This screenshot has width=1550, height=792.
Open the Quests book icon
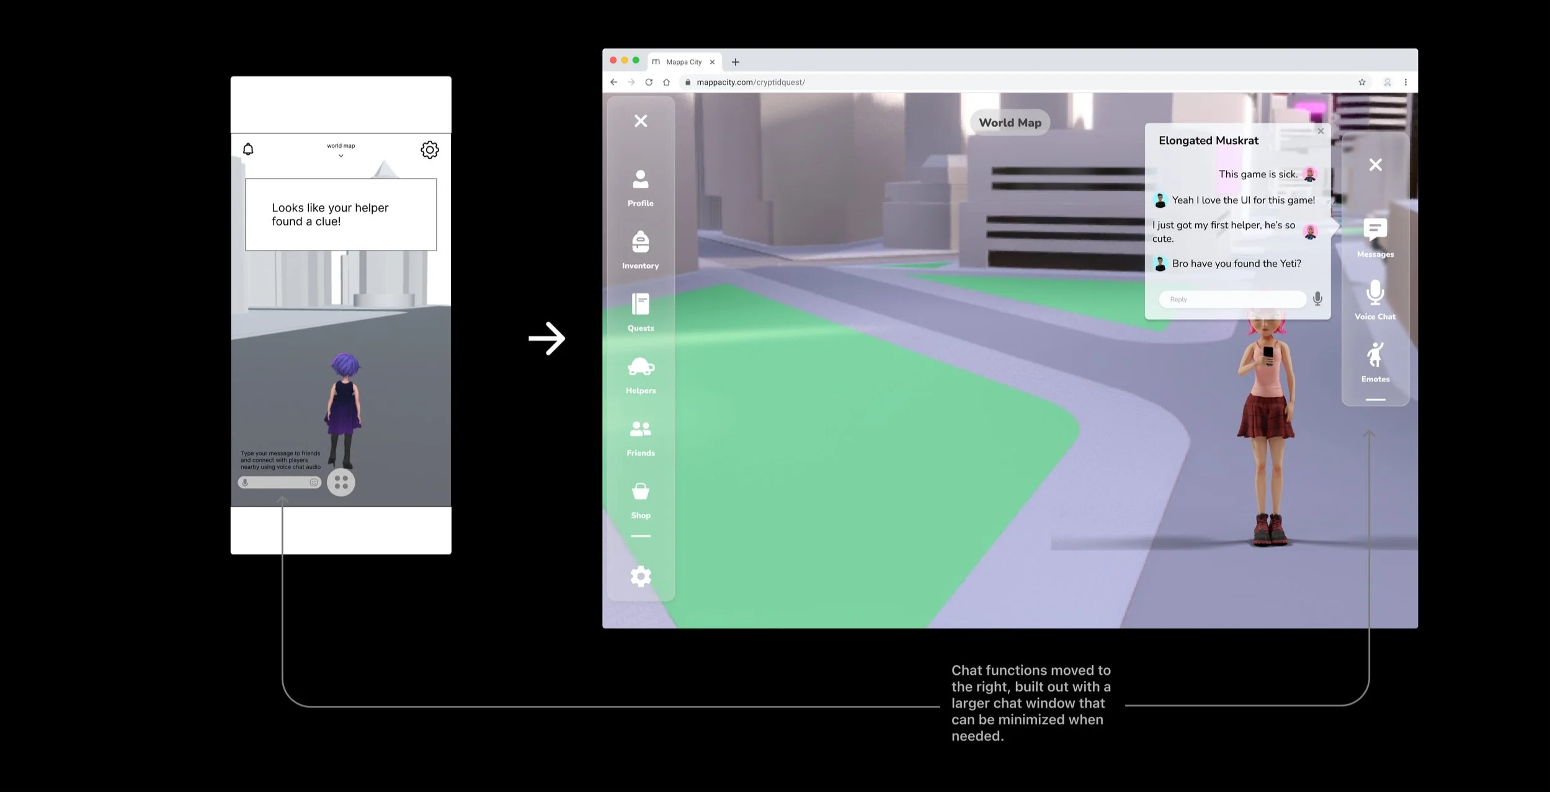tap(640, 305)
